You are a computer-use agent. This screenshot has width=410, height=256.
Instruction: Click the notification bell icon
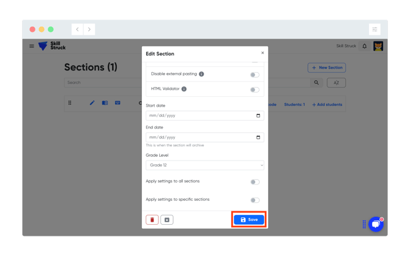365,46
